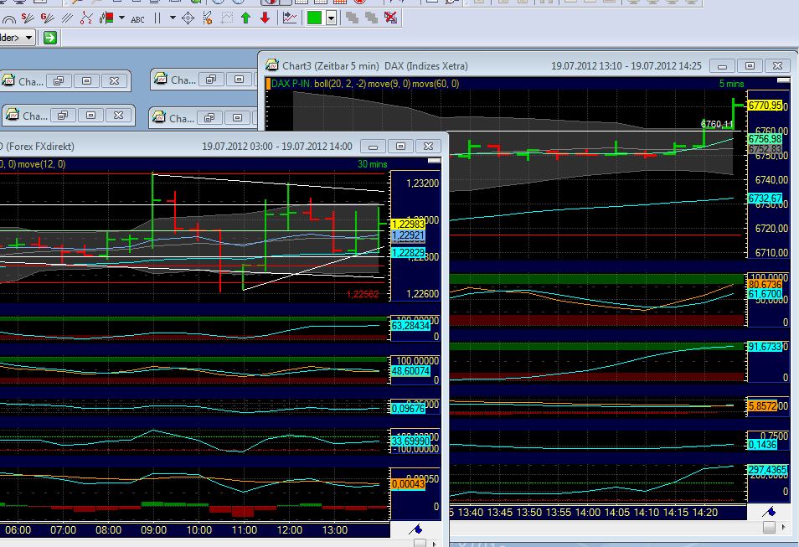Click the green color swatch in toolbar
The width and height of the screenshot is (799, 547).
coord(314,18)
